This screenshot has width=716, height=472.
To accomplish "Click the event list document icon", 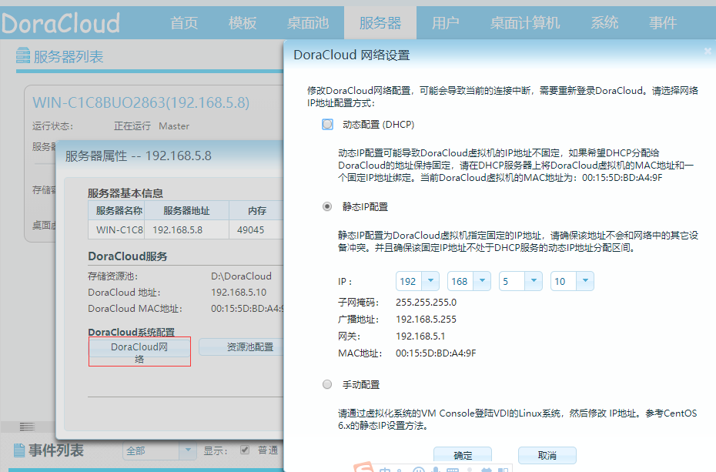I will click(19, 450).
